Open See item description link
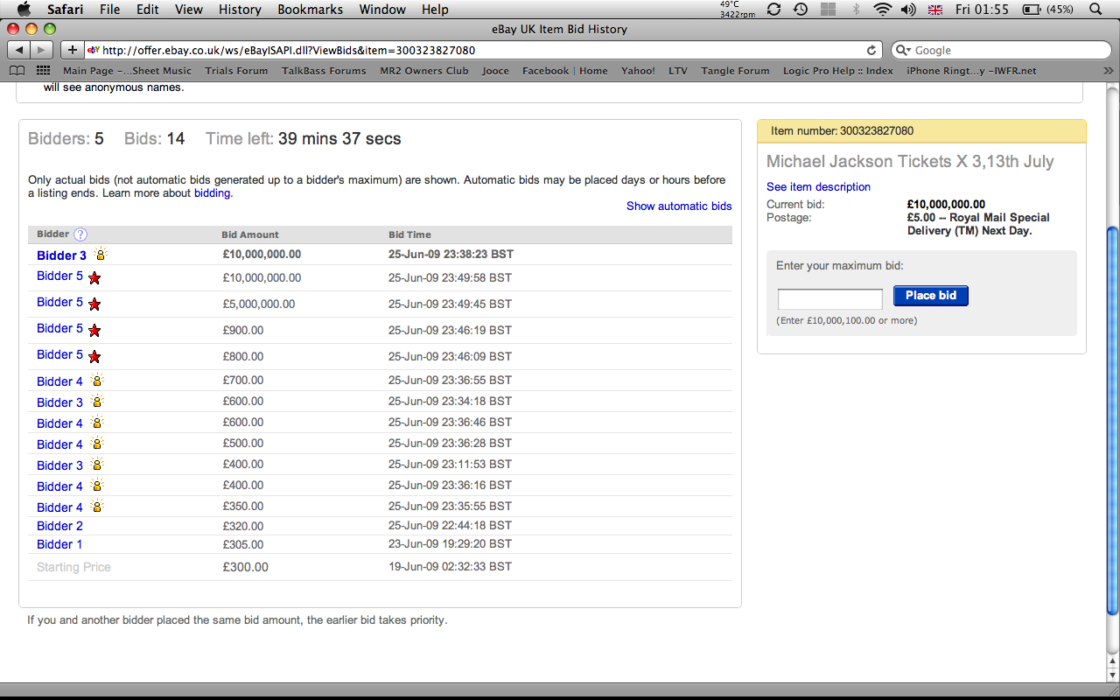This screenshot has width=1120, height=700. coord(818,187)
